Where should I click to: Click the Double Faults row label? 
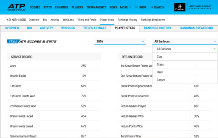pos(18,76)
